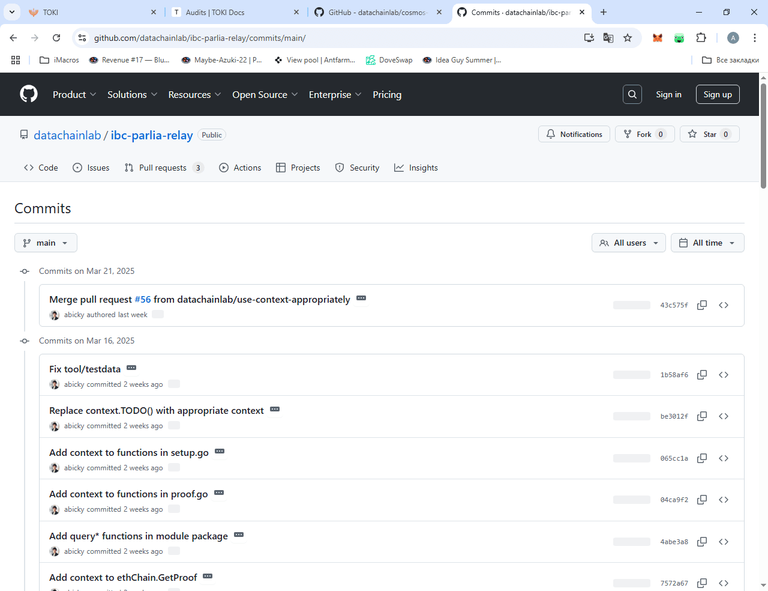Open the GitHub search icon
This screenshot has width=768, height=591.
[x=632, y=94]
